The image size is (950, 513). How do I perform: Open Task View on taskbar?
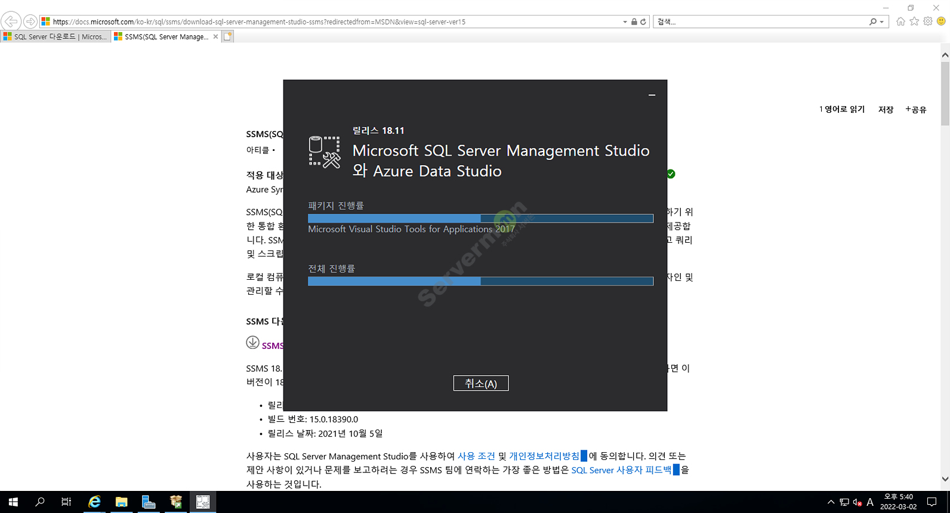66,502
